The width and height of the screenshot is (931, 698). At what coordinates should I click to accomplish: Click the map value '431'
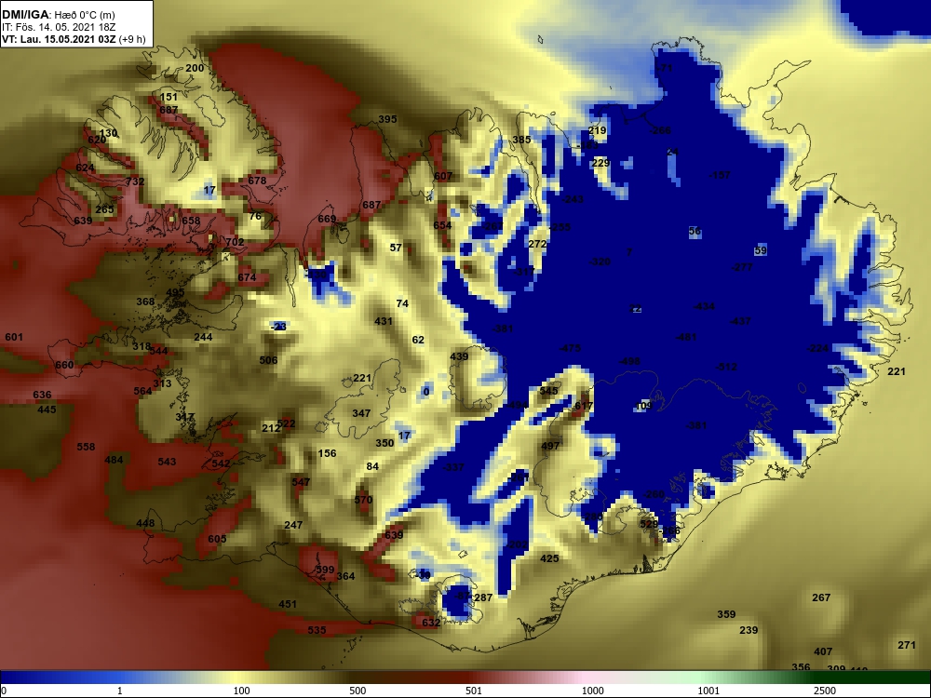pyautogui.click(x=384, y=322)
